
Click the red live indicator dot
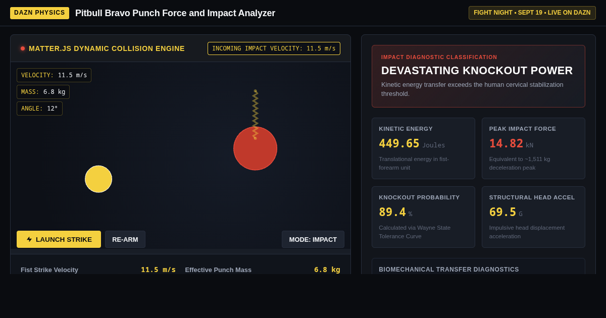pos(23,48)
